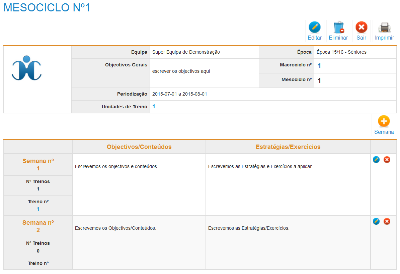The image size is (400, 274).
Task: Click the Imprimir printer icon
Action: [384, 28]
